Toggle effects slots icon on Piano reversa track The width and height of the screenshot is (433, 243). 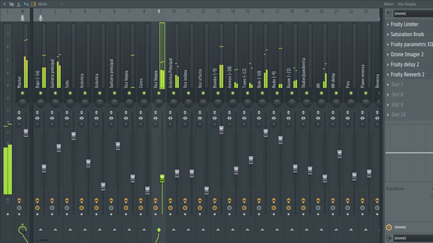pyautogui.click(x=362, y=200)
